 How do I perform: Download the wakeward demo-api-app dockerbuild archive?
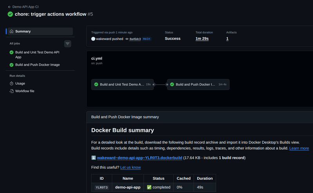tap(140, 157)
